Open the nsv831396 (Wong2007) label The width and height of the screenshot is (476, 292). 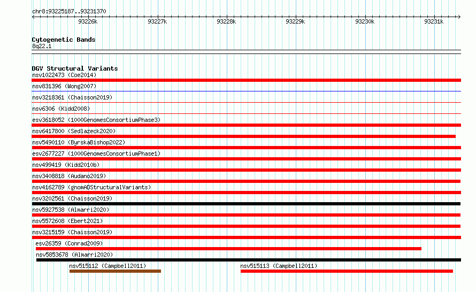[64, 86]
